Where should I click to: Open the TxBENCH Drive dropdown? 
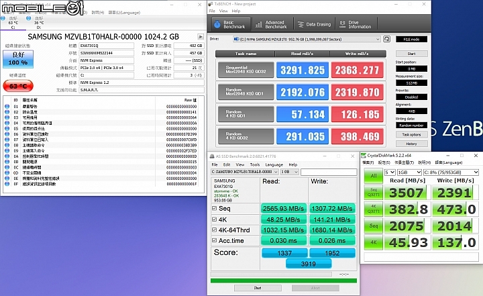pos(307,39)
